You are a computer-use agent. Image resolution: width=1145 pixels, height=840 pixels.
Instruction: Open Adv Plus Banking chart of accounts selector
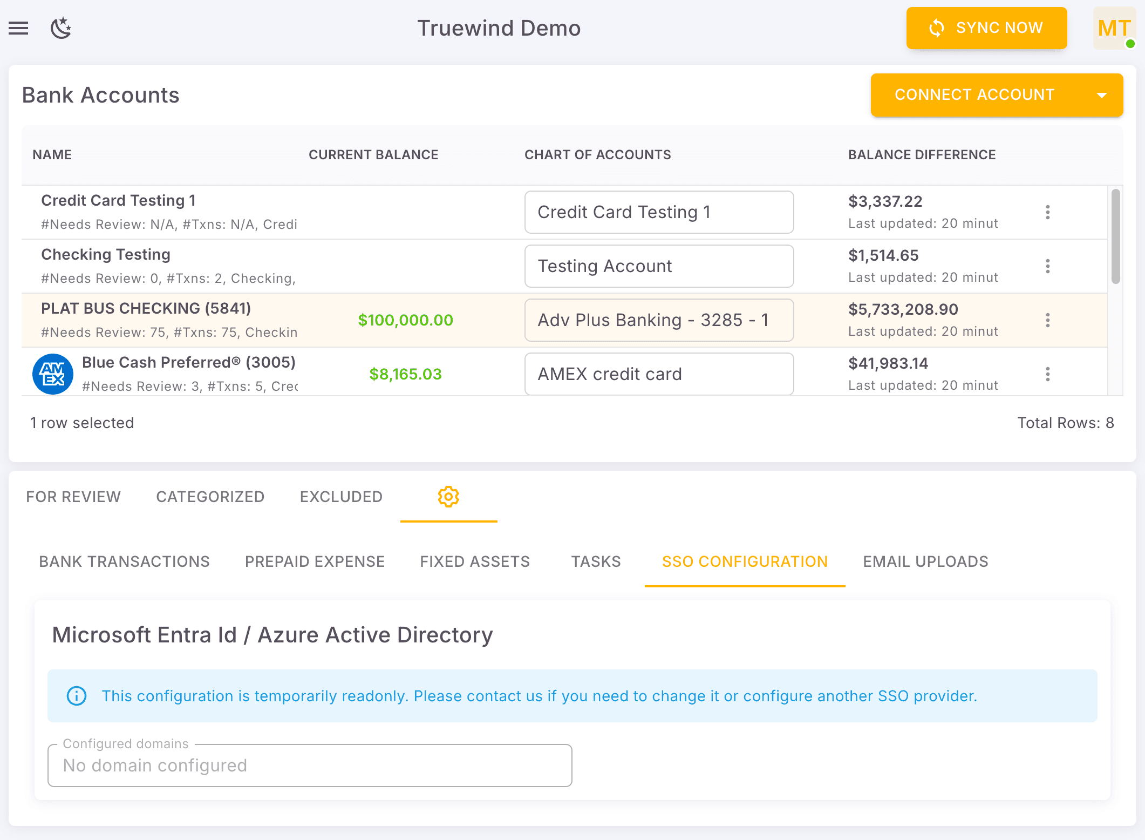click(x=659, y=320)
